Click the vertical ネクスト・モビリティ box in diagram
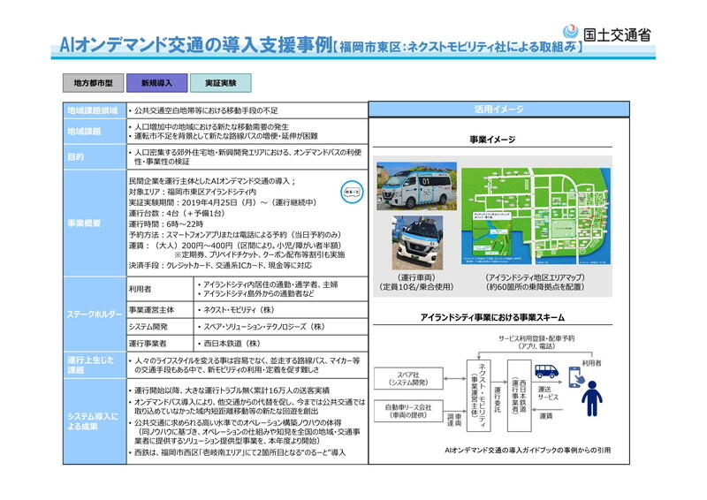Screen dimensions: 707x500 click(478, 396)
